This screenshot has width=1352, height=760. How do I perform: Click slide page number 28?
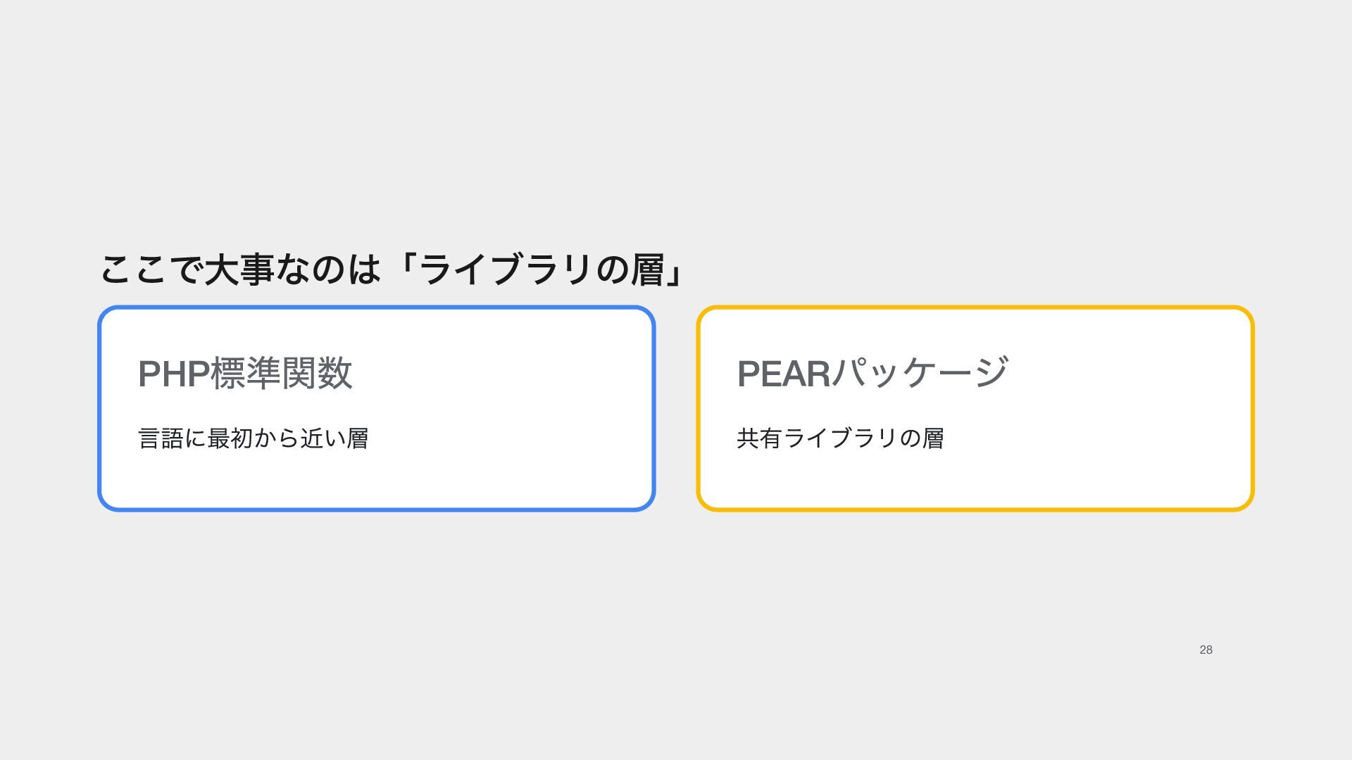click(x=1206, y=650)
